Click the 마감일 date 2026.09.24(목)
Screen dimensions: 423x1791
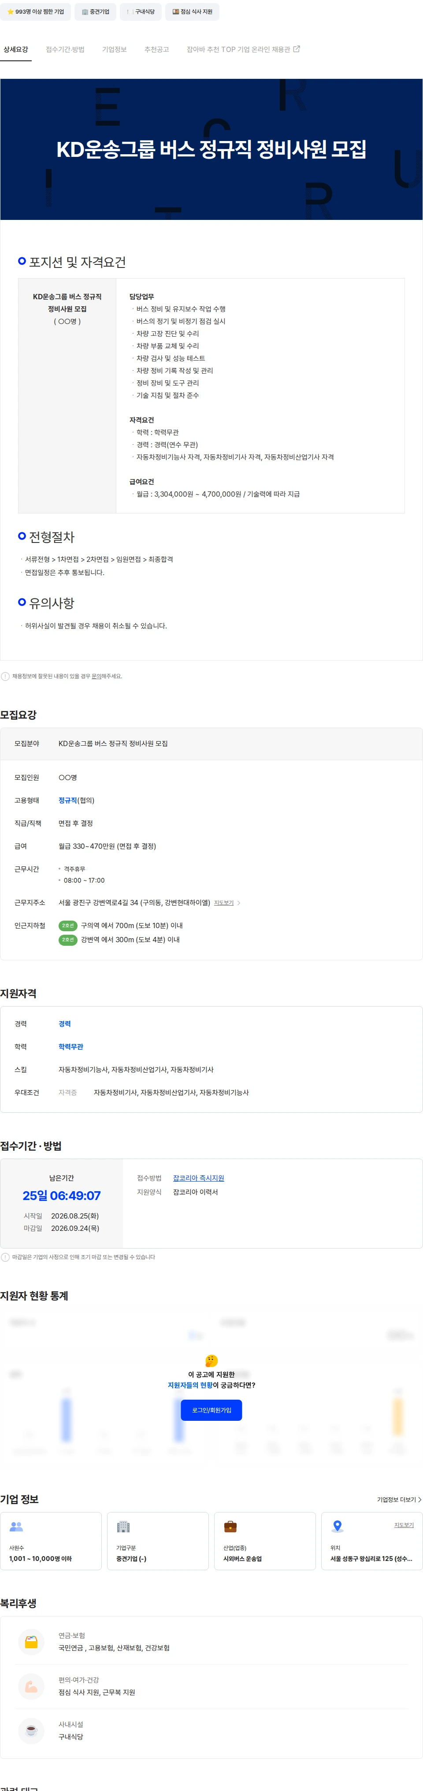pos(75,1229)
